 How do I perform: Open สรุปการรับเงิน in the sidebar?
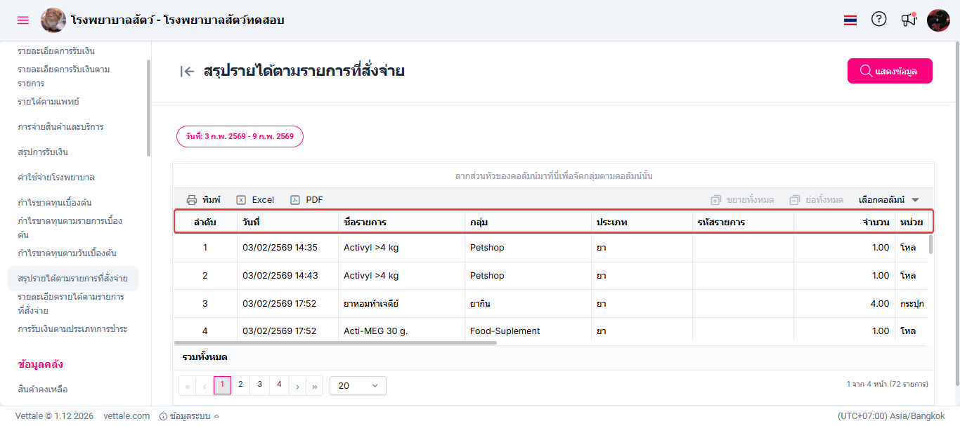43,152
